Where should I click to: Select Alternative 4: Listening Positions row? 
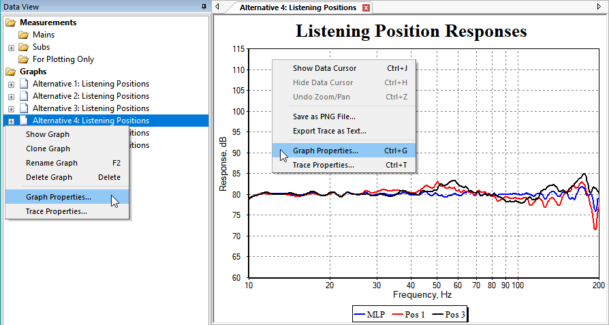[106, 121]
